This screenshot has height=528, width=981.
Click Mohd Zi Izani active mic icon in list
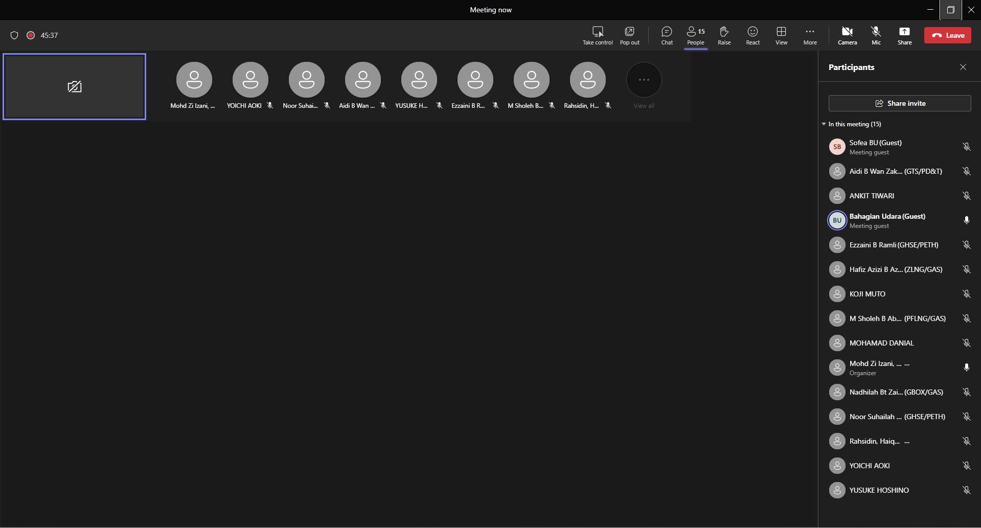point(966,368)
